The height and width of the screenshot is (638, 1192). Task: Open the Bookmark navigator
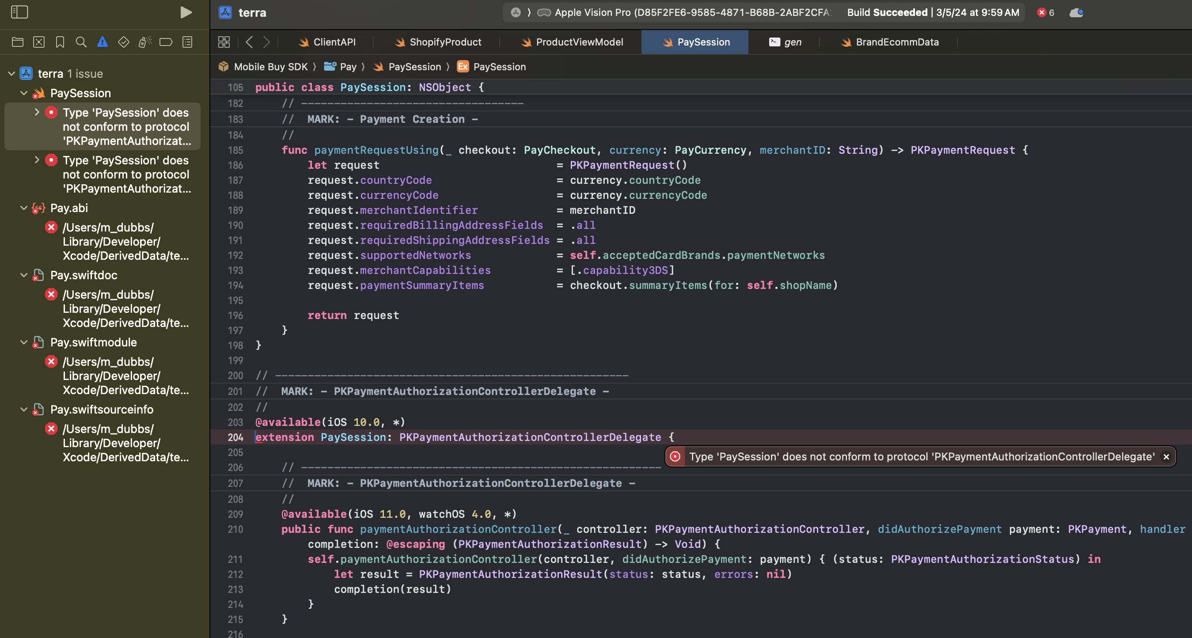point(60,42)
